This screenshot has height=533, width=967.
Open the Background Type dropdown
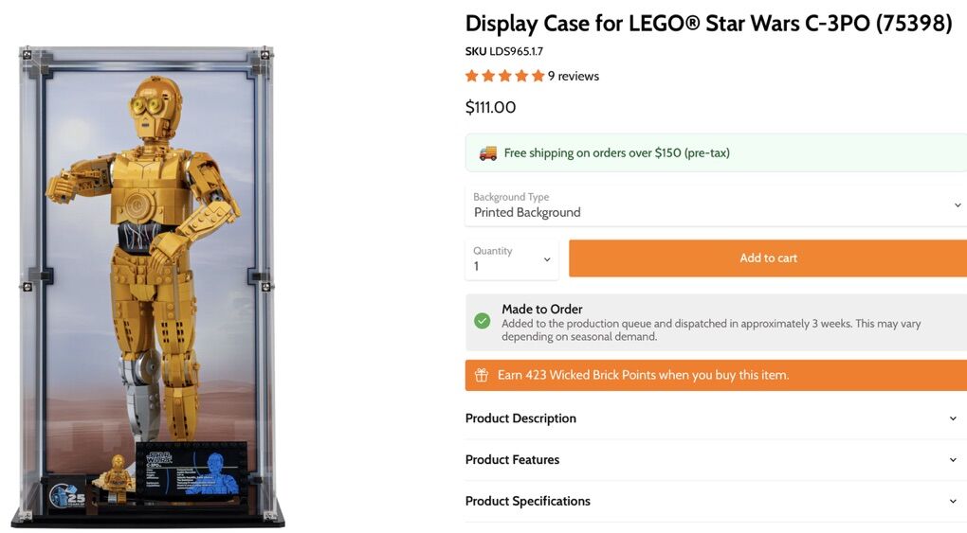click(716, 205)
